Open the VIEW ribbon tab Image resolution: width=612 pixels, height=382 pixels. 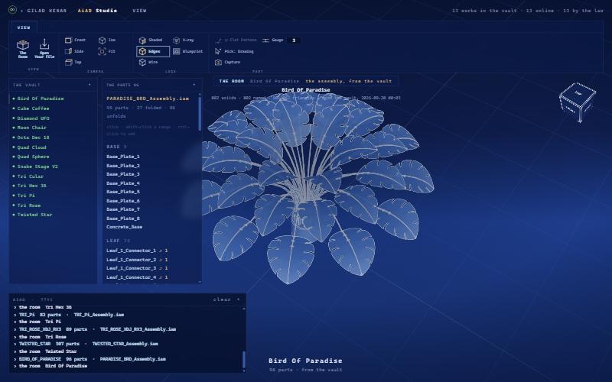click(24, 28)
